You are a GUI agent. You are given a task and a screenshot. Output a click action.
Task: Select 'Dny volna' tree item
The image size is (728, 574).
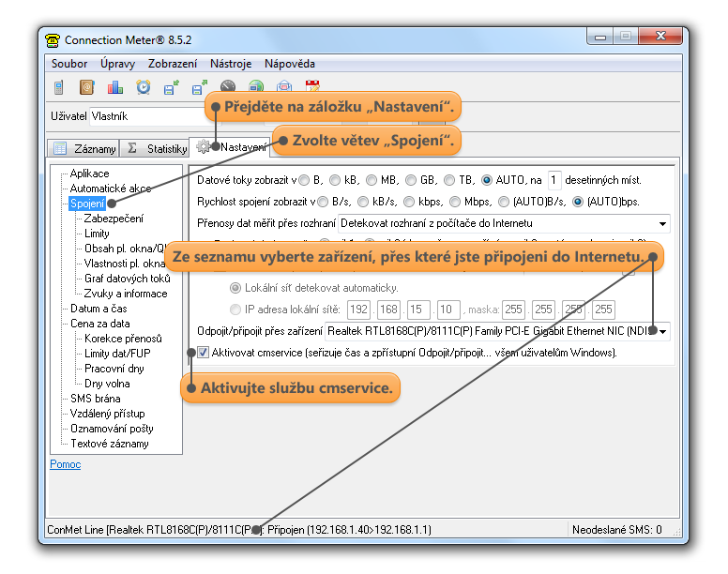(x=107, y=384)
